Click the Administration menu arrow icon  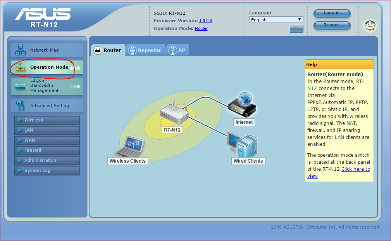[x=20, y=160]
